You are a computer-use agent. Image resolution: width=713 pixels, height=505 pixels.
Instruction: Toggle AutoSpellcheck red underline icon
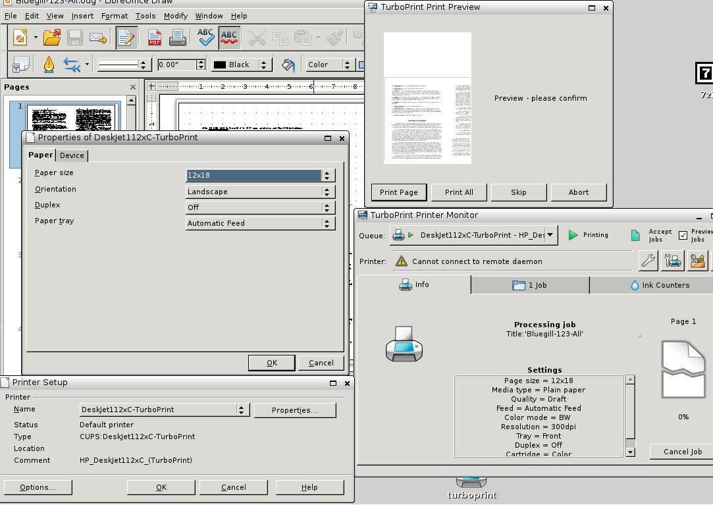pos(229,38)
